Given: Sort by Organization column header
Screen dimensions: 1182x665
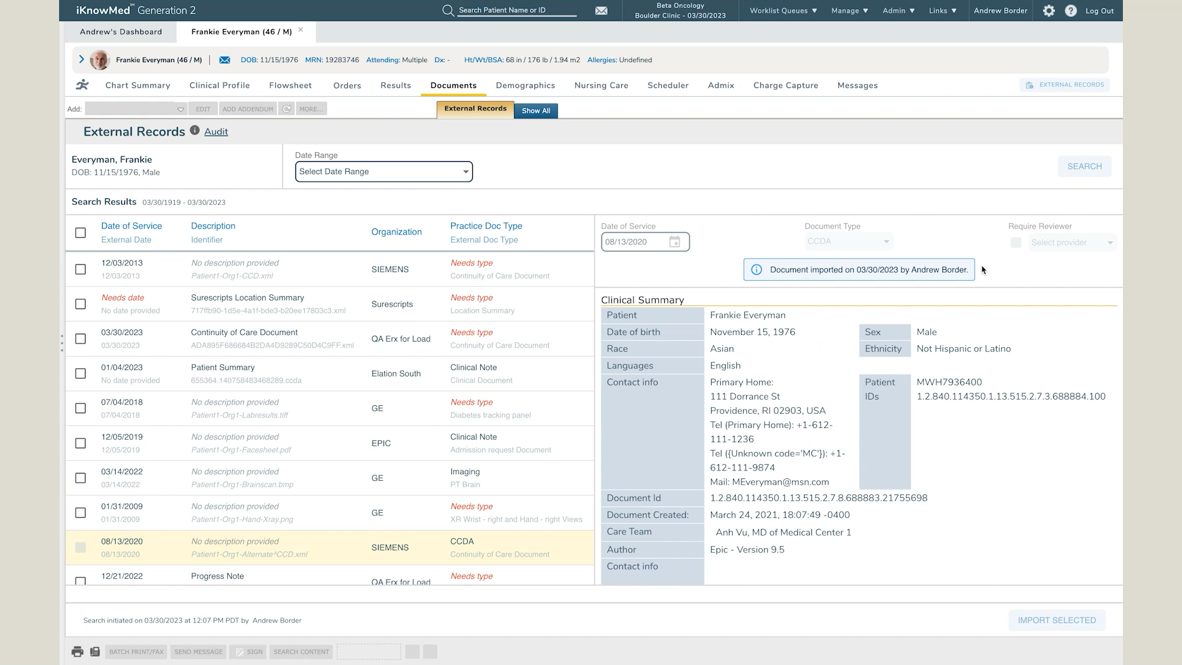Looking at the screenshot, I should coord(396,232).
